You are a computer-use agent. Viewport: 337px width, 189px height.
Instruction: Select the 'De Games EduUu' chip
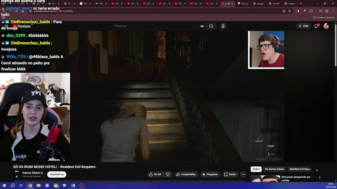(274, 169)
